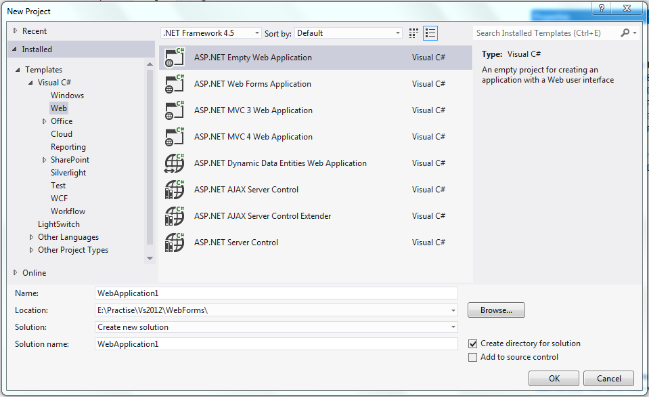Switch to small icons list view
The image size is (649, 397).
click(x=430, y=33)
